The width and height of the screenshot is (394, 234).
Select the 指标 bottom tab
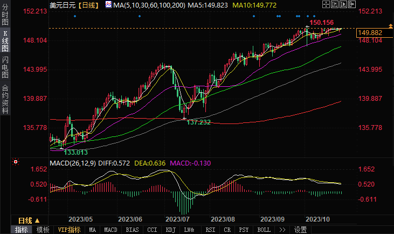pyautogui.click(x=22, y=230)
